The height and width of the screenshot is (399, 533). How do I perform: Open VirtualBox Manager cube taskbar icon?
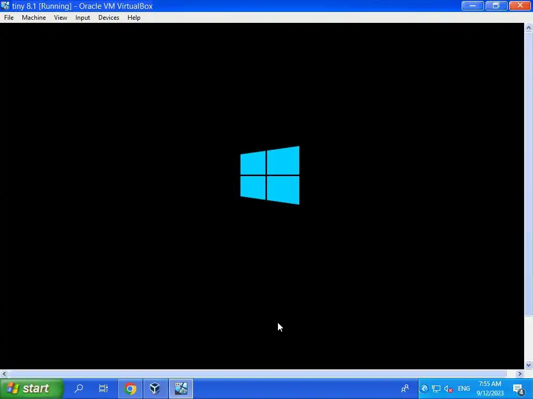pyautogui.click(x=155, y=389)
